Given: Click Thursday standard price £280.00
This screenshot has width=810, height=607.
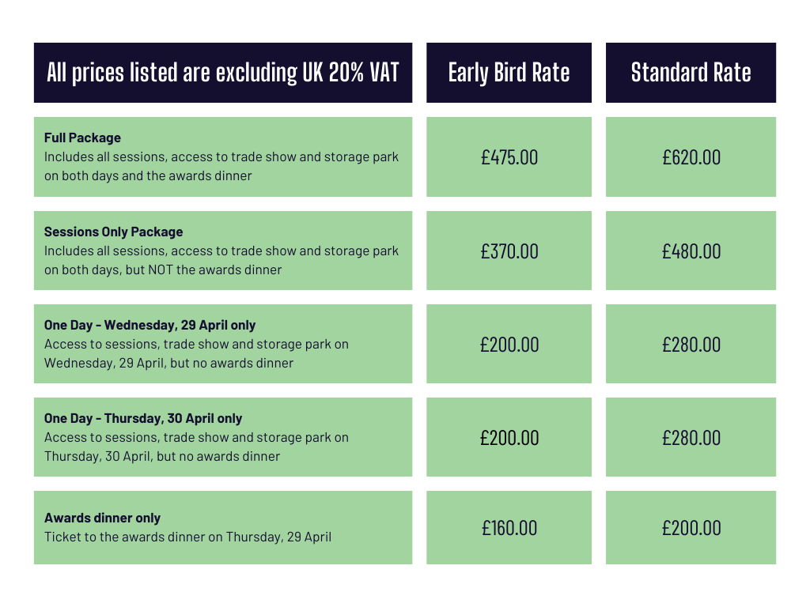Looking at the screenshot, I should [691, 438].
